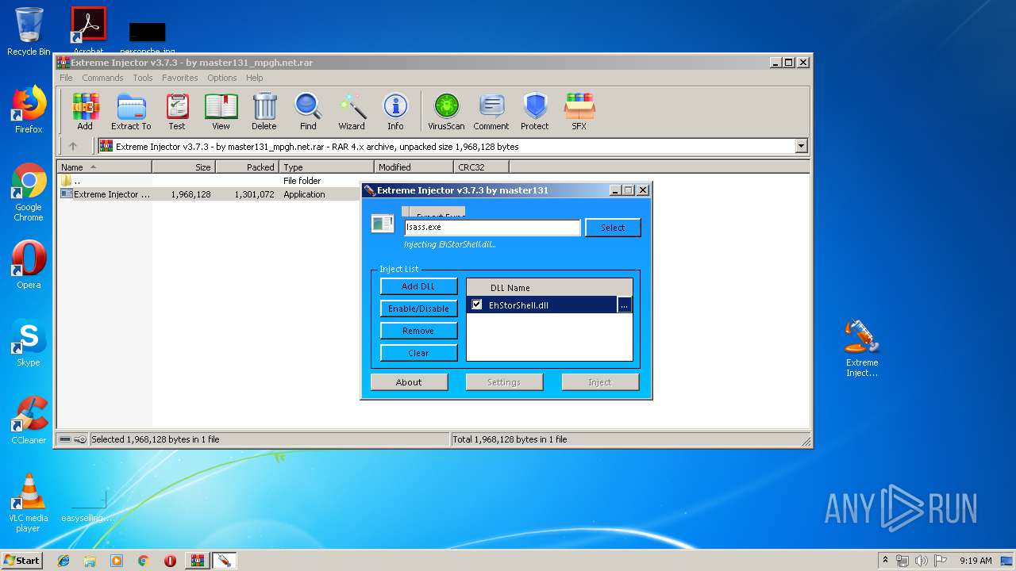Open the VLC media player shortcut
Image resolution: width=1016 pixels, height=571 pixels.
tap(29, 503)
